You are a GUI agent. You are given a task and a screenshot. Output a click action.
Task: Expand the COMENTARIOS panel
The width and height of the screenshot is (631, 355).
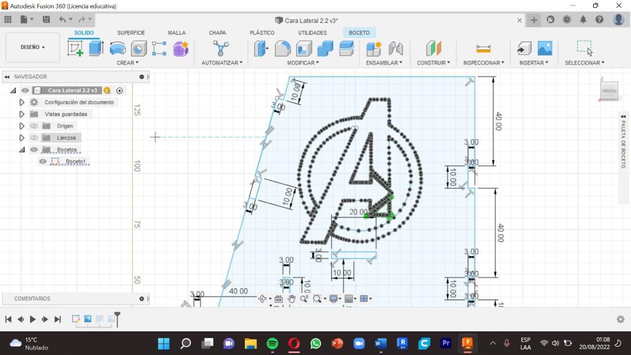pyautogui.click(x=142, y=299)
